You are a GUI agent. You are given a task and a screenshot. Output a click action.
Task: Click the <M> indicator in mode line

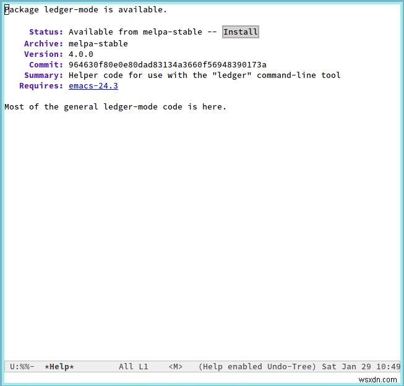point(176,366)
